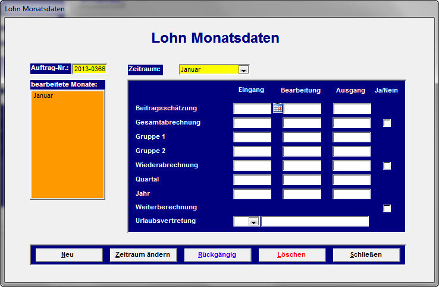Click Beitragsschätzung Bearbeitung date field
Screen dimensions: 439x287
click(302, 109)
